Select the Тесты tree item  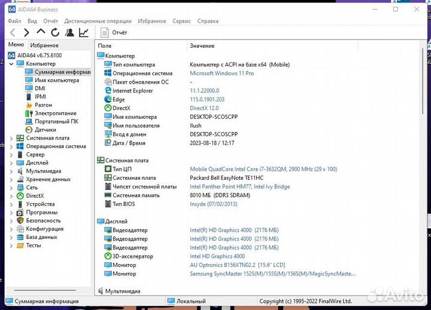(x=29, y=245)
